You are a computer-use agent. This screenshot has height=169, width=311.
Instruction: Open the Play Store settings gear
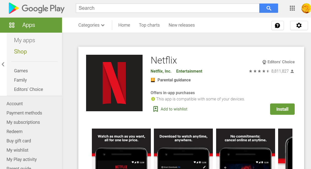(299, 25)
